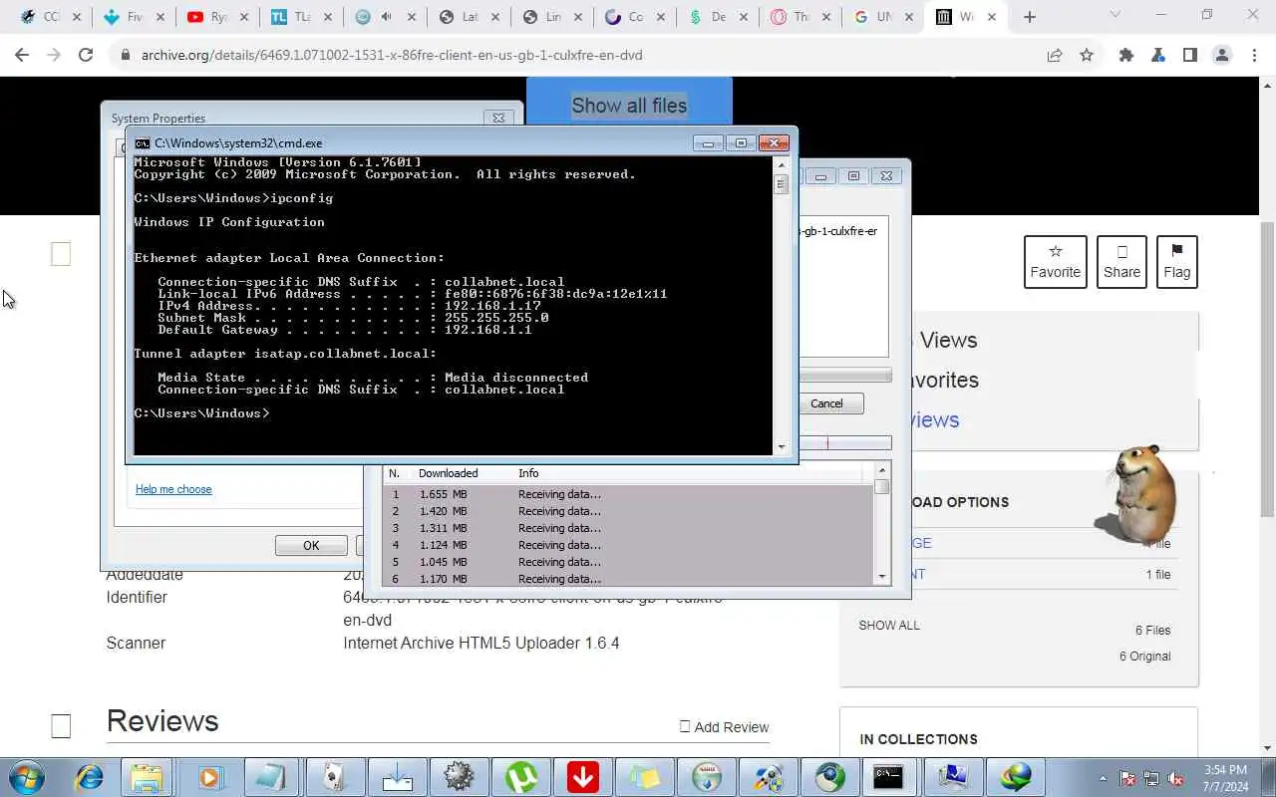Click 'Internet Archive HTML5 Uploader 1.6.4' text
Image resolution: width=1276 pixels, height=797 pixels.
pyautogui.click(x=481, y=644)
